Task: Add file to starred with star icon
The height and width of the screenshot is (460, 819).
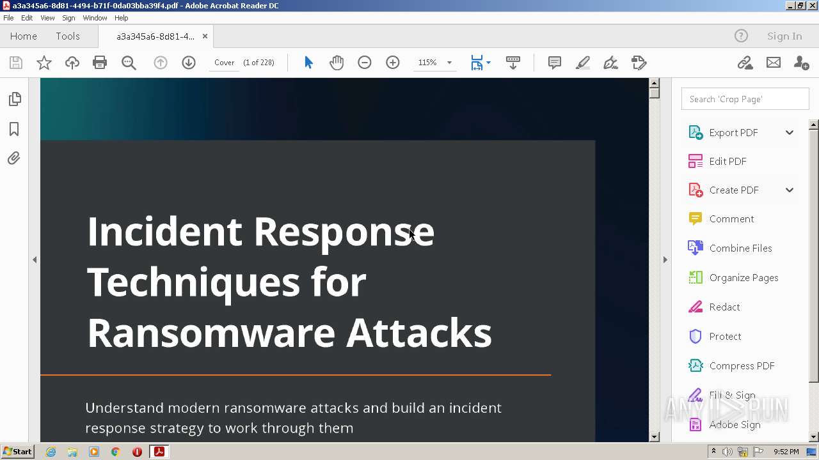Action: [x=44, y=63]
